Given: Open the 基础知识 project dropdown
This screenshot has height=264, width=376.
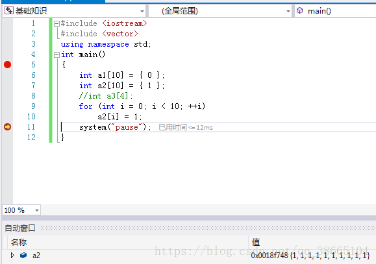Looking at the screenshot, I should tap(142, 11).
